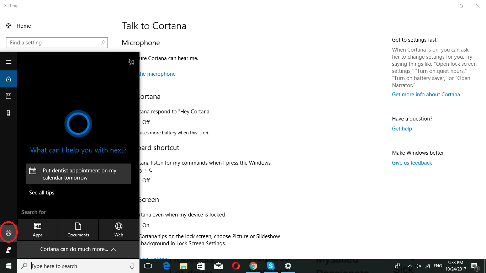Screen dimensions: 486x273
Task: Open 'Get more info about Cortana' link
Action: point(426,95)
